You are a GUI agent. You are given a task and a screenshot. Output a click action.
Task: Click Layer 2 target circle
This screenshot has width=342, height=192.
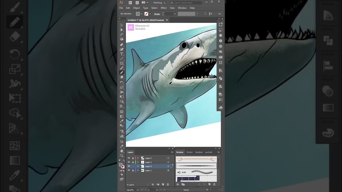(168, 158)
